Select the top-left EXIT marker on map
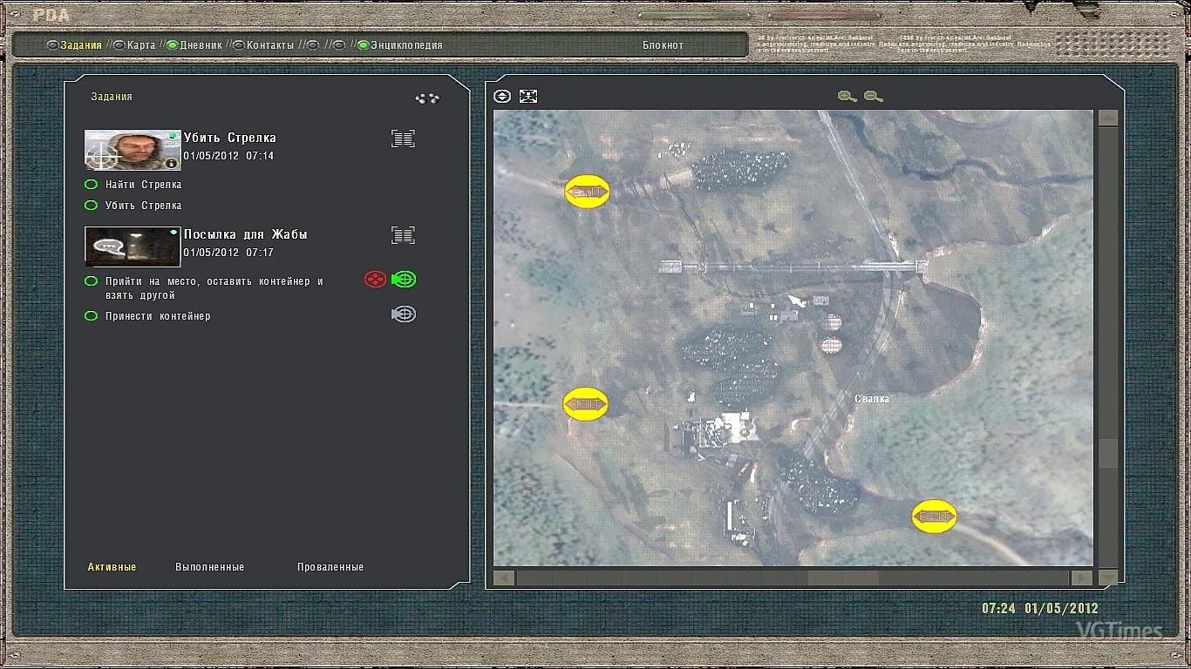Viewport: 1191px width, 669px height. (587, 192)
